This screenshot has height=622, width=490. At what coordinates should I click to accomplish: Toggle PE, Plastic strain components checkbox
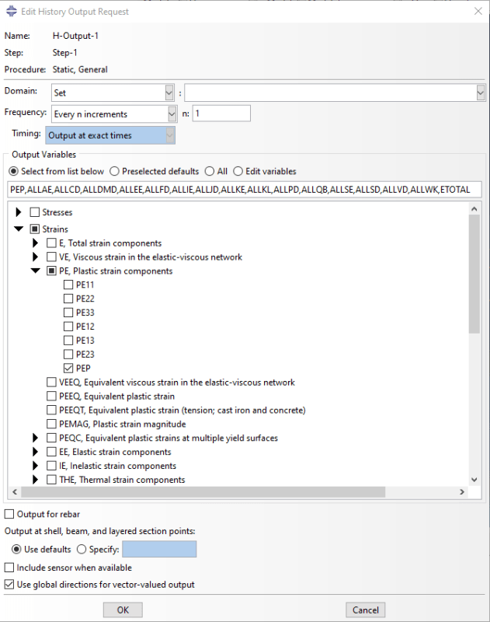[x=51, y=271]
